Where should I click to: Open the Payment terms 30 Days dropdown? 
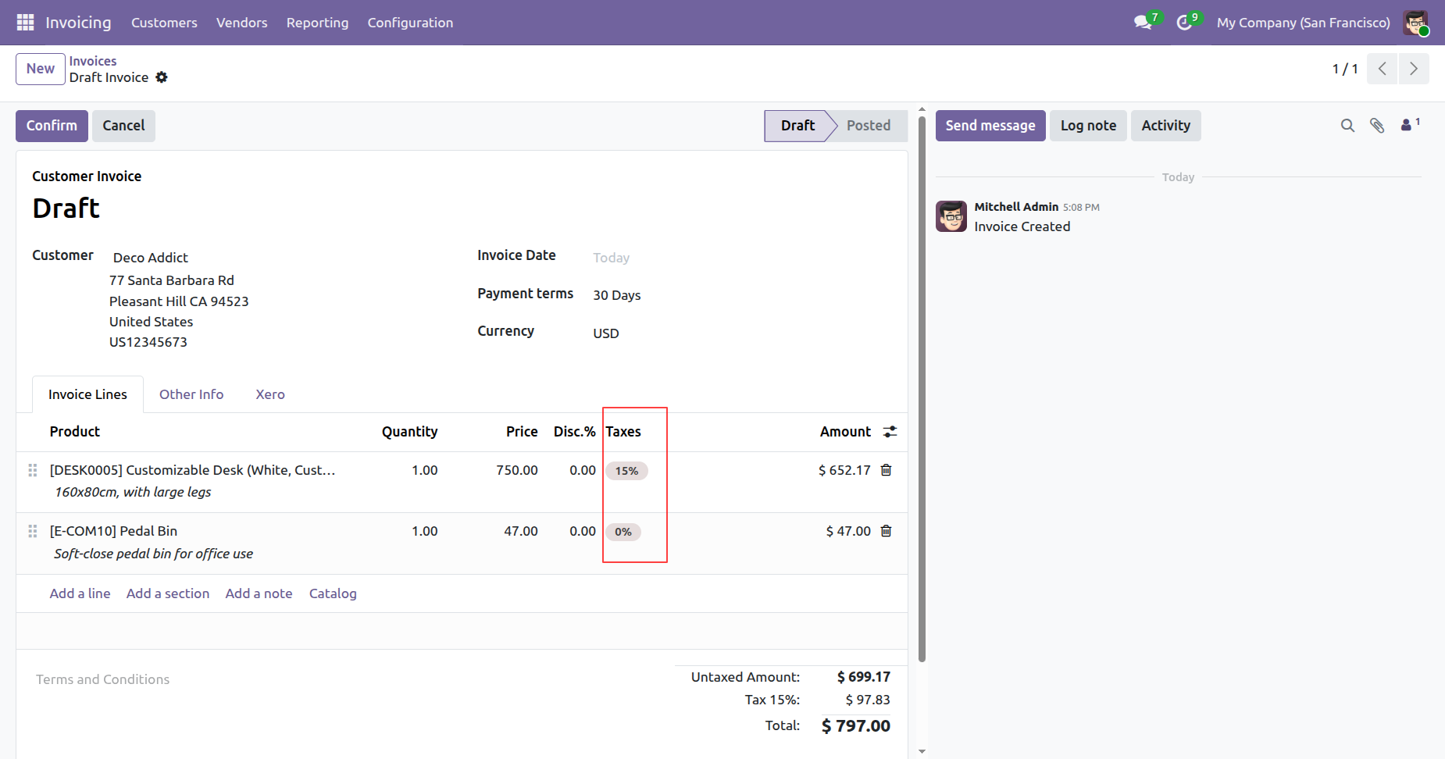coord(616,295)
